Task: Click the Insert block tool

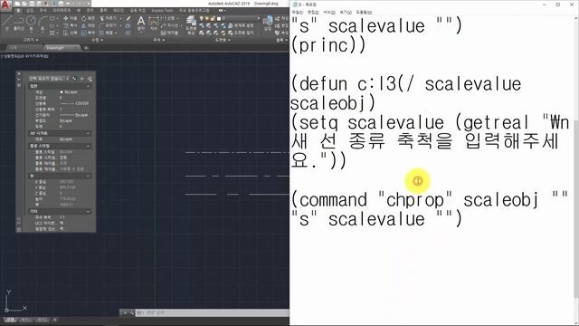Action: (268, 24)
